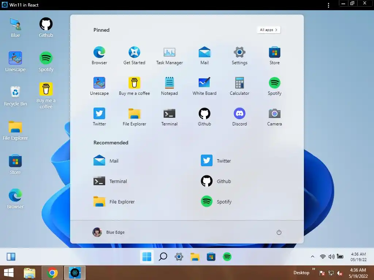Screen dimensions: 374x280
Task: Open Spotify under Recommended
Action: pyautogui.click(x=216, y=202)
